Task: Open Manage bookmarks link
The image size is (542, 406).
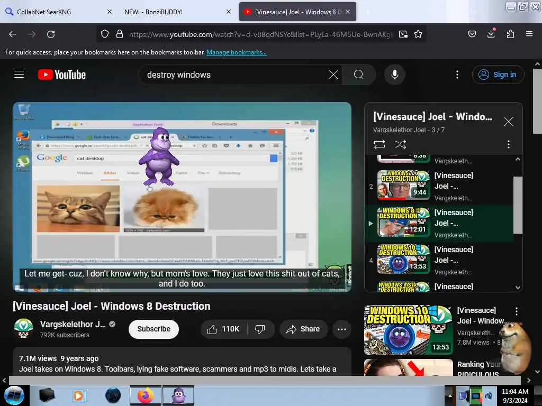Action: [x=237, y=52]
